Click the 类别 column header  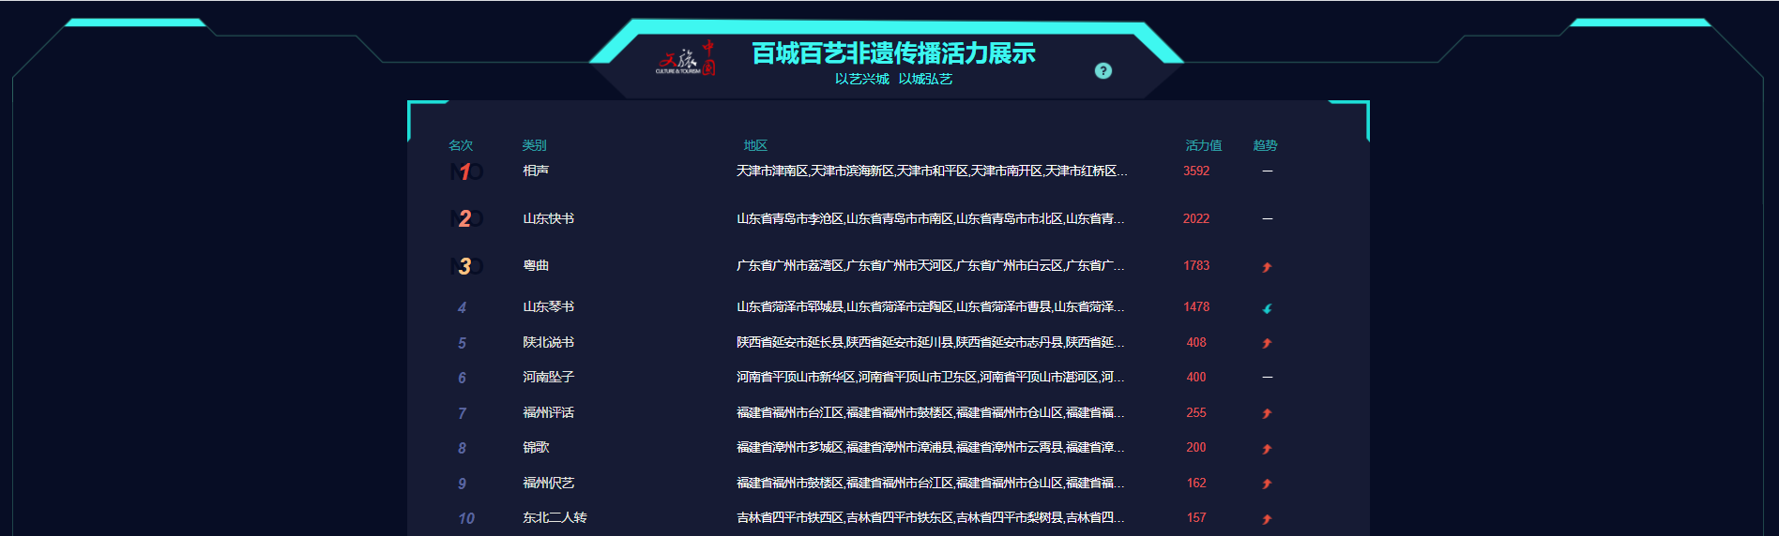[534, 145]
